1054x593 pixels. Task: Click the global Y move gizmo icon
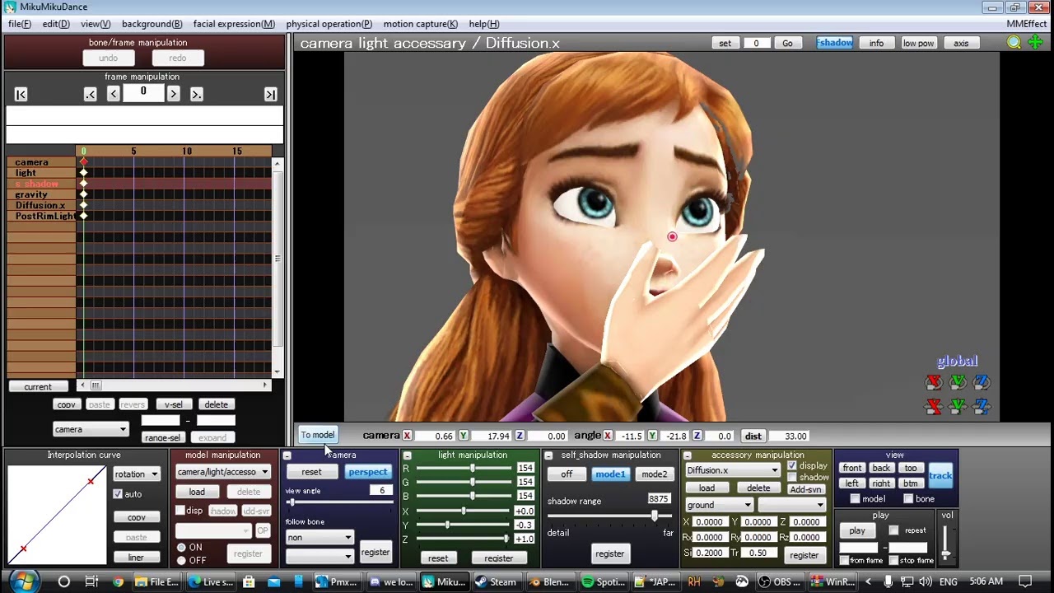(957, 406)
